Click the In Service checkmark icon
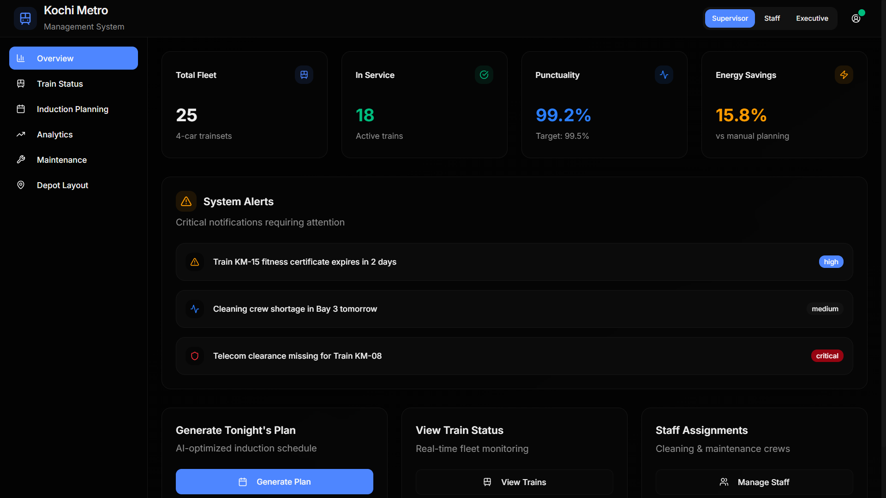This screenshot has height=498, width=886. [484, 75]
